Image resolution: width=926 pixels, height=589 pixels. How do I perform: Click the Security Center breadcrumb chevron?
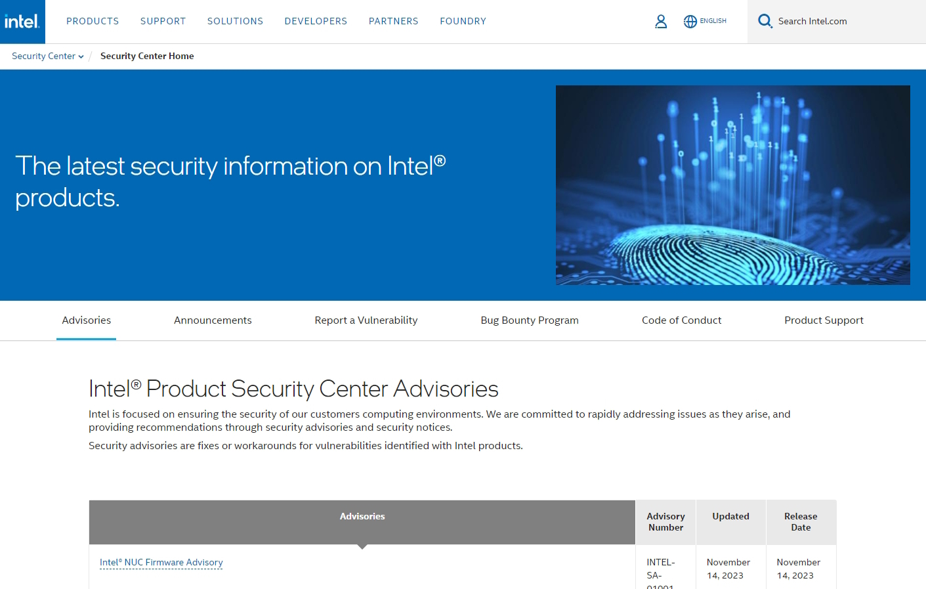tap(81, 56)
